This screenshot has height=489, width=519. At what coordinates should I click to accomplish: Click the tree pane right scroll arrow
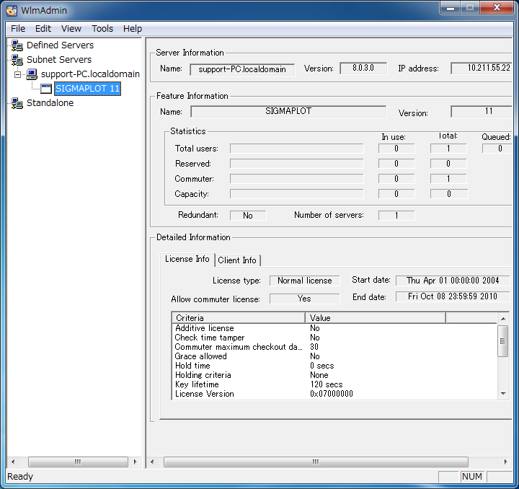(x=135, y=462)
